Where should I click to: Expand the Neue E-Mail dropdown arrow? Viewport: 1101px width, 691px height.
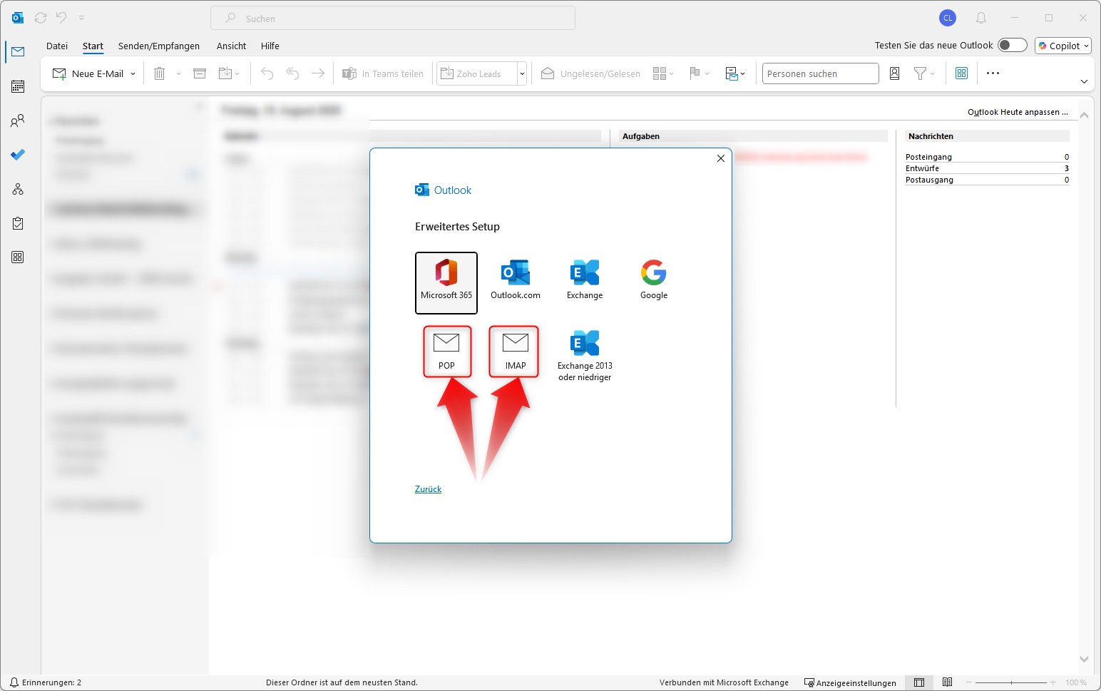click(x=133, y=74)
